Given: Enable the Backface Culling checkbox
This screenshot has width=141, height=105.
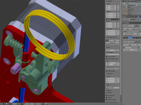Looking at the screenshot, I should tap(107, 100).
